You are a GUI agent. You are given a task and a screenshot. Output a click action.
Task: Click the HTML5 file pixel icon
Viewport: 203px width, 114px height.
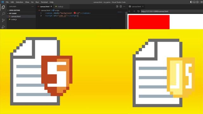tap(41, 71)
